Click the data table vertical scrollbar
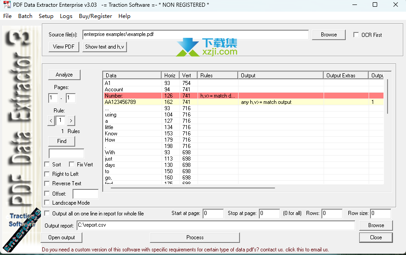Image resolution: width=406 pixels, height=255 pixels. (388, 96)
